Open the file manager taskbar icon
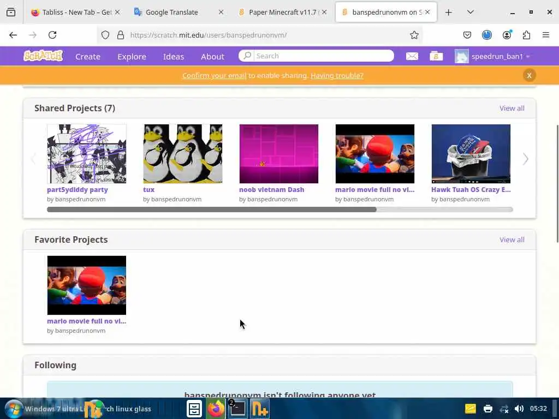 (x=194, y=409)
